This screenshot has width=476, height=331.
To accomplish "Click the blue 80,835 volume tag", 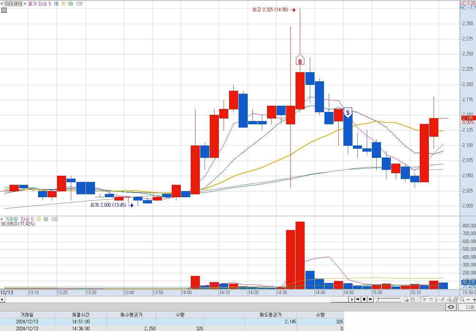I will [468, 282].
